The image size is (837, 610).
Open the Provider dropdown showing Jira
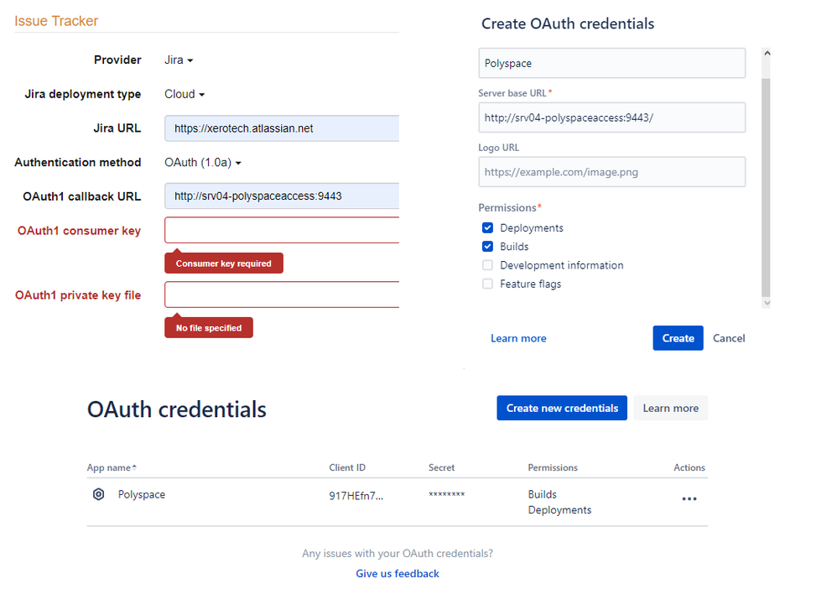point(179,60)
